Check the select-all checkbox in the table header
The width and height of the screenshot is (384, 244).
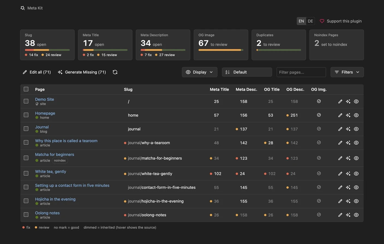(26, 89)
